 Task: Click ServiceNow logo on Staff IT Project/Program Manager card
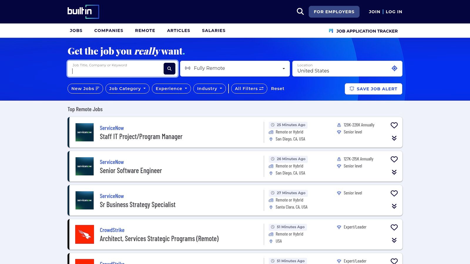85,132
